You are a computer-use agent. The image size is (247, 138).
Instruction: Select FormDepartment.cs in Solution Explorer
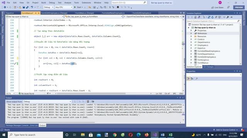pos(206,54)
